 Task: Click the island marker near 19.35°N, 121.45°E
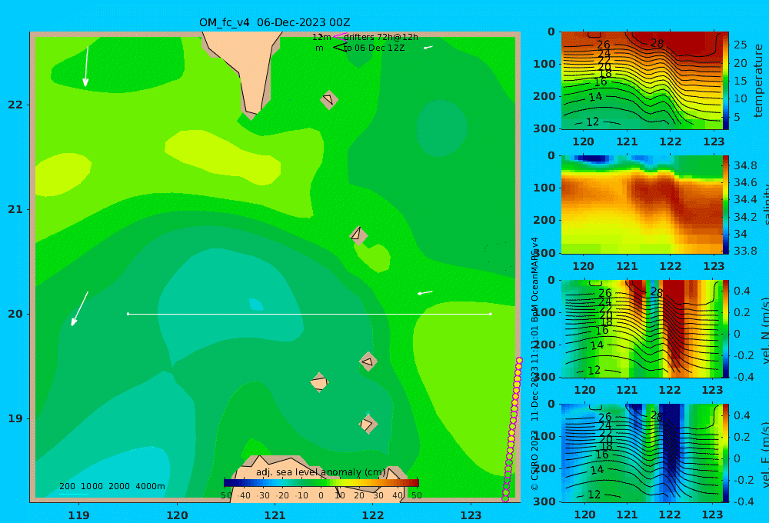point(319,382)
